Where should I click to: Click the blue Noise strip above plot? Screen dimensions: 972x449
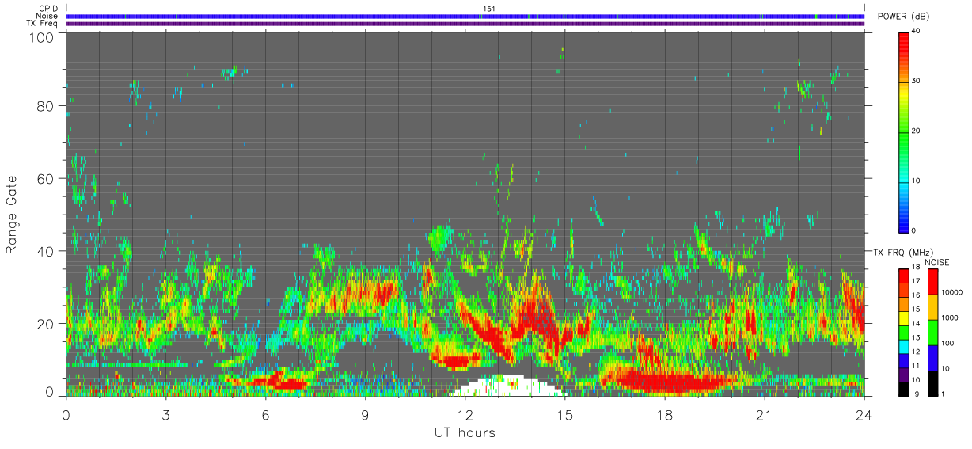(465, 16)
